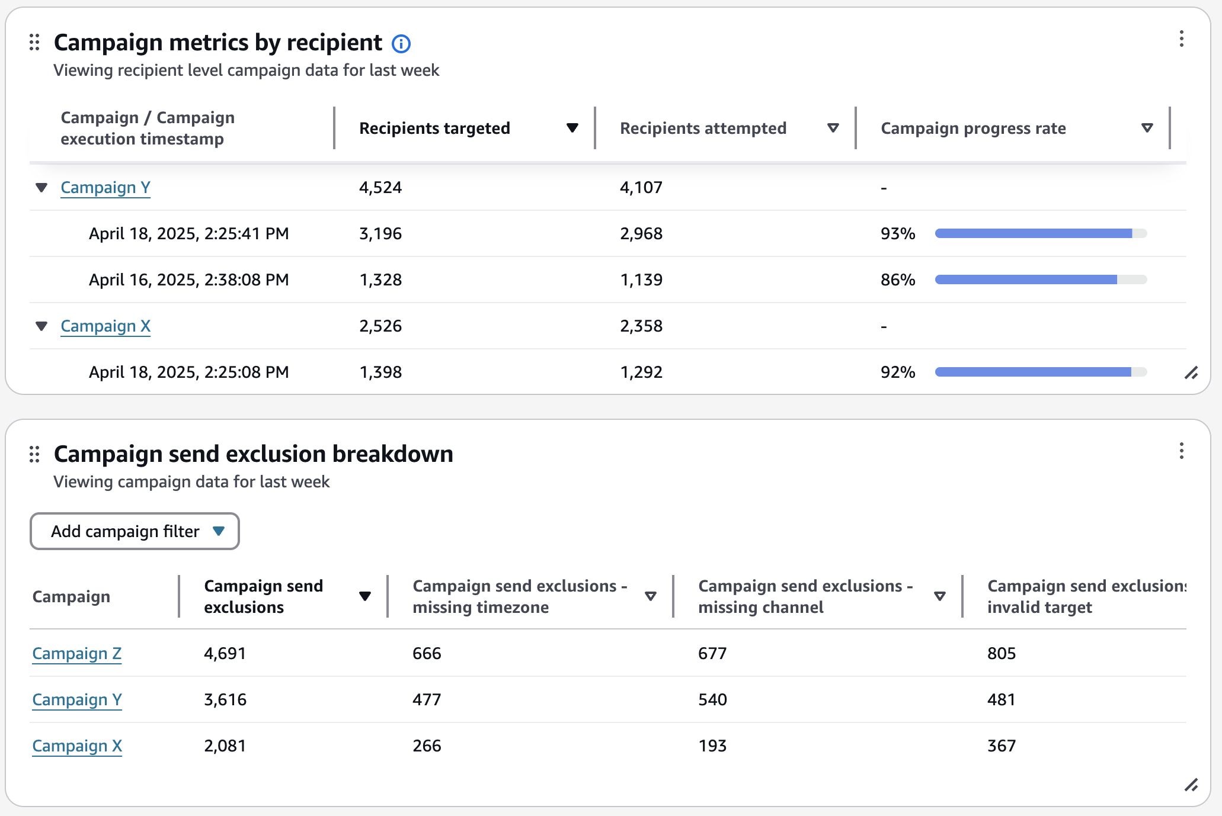
Task: Sort by Recipients attempted column
Action: [x=833, y=128]
